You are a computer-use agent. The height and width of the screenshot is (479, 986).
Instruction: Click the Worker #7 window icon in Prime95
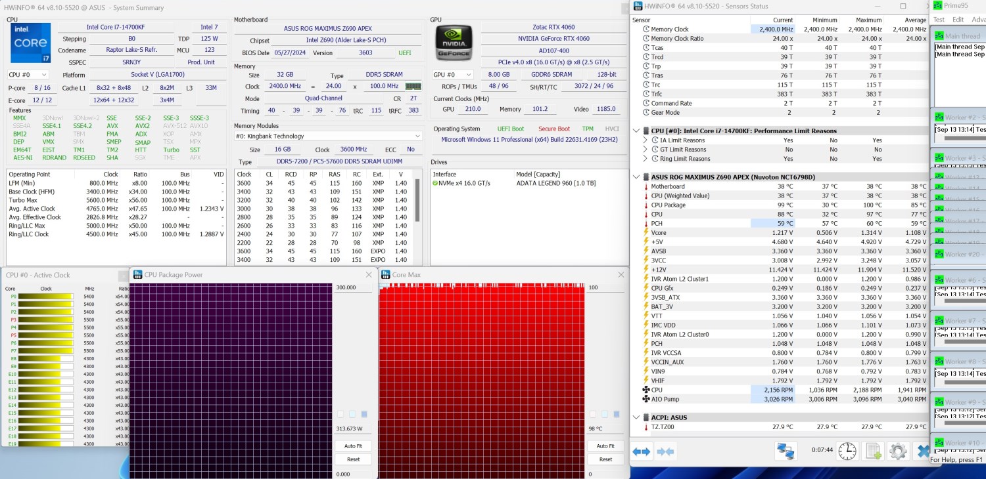pos(939,321)
